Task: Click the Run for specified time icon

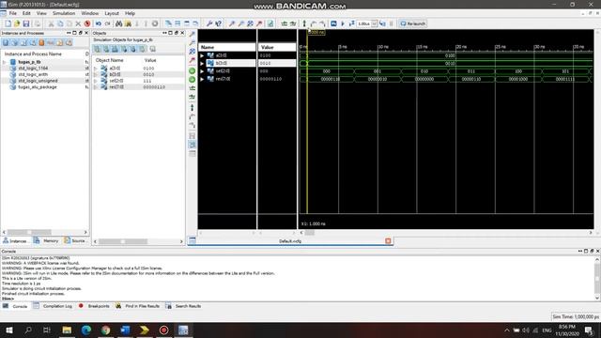Action: 351,23
